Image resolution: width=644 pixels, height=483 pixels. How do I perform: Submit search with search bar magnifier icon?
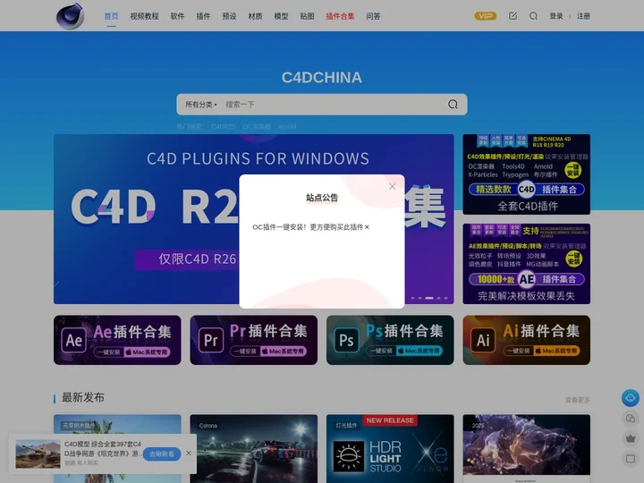[x=453, y=105]
